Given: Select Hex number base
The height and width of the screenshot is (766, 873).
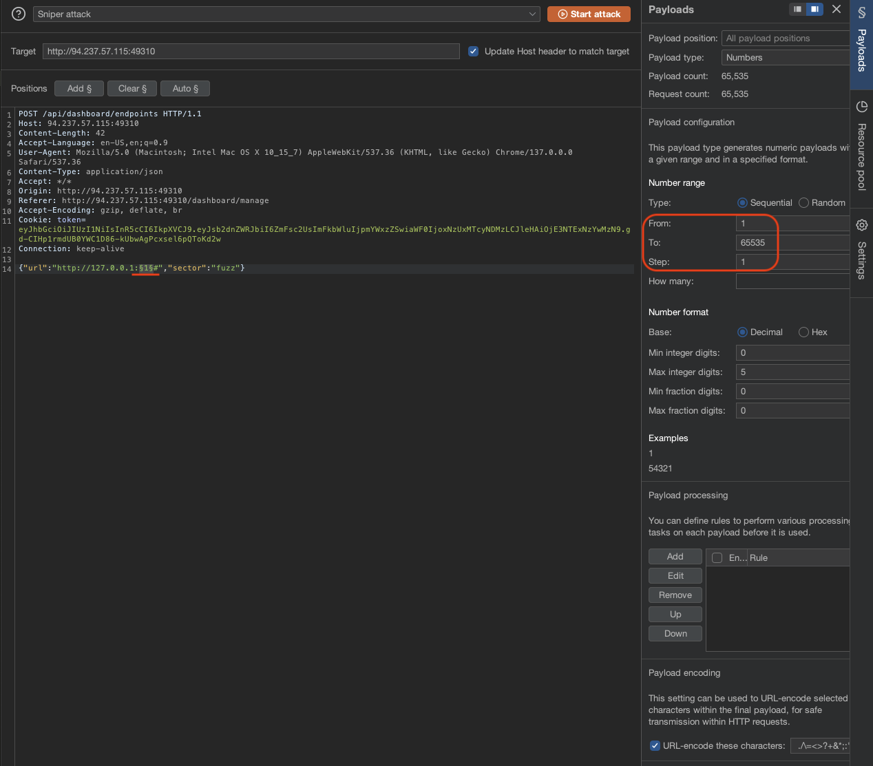Looking at the screenshot, I should [x=803, y=332].
